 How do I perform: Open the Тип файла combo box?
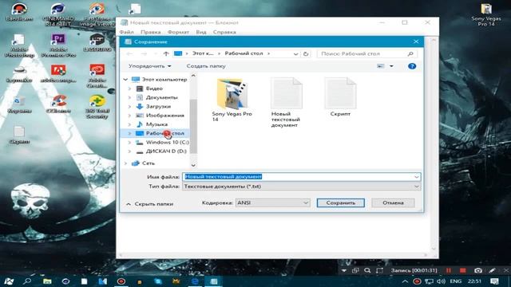coord(302,187)
